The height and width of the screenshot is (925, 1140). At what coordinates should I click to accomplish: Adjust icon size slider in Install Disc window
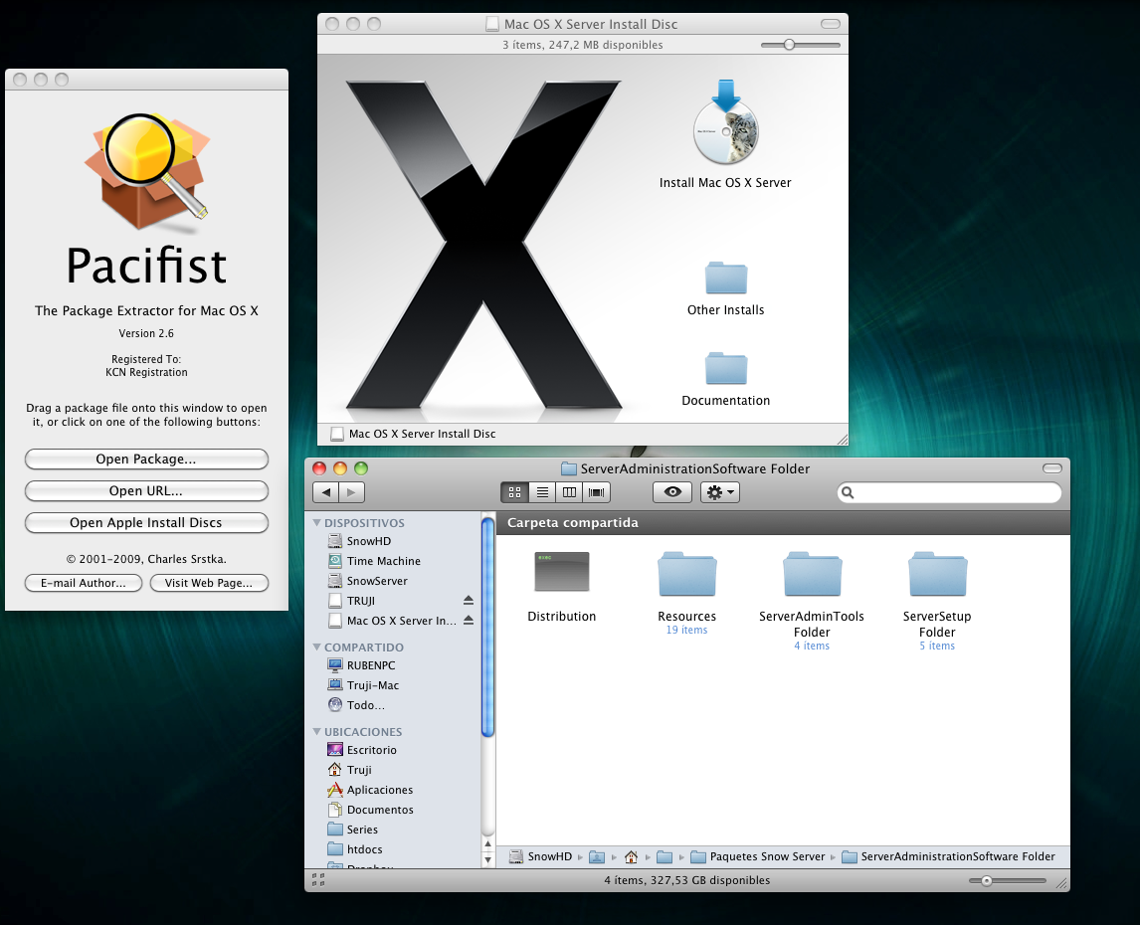coord(790,45)
